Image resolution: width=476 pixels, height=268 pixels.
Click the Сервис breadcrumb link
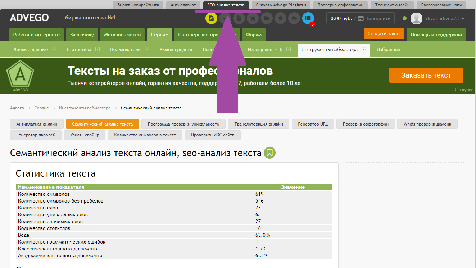[x=42, y=108]
